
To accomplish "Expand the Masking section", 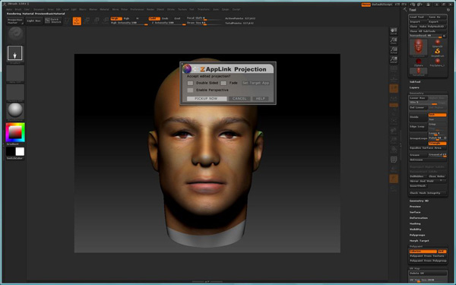I will 415,223.
